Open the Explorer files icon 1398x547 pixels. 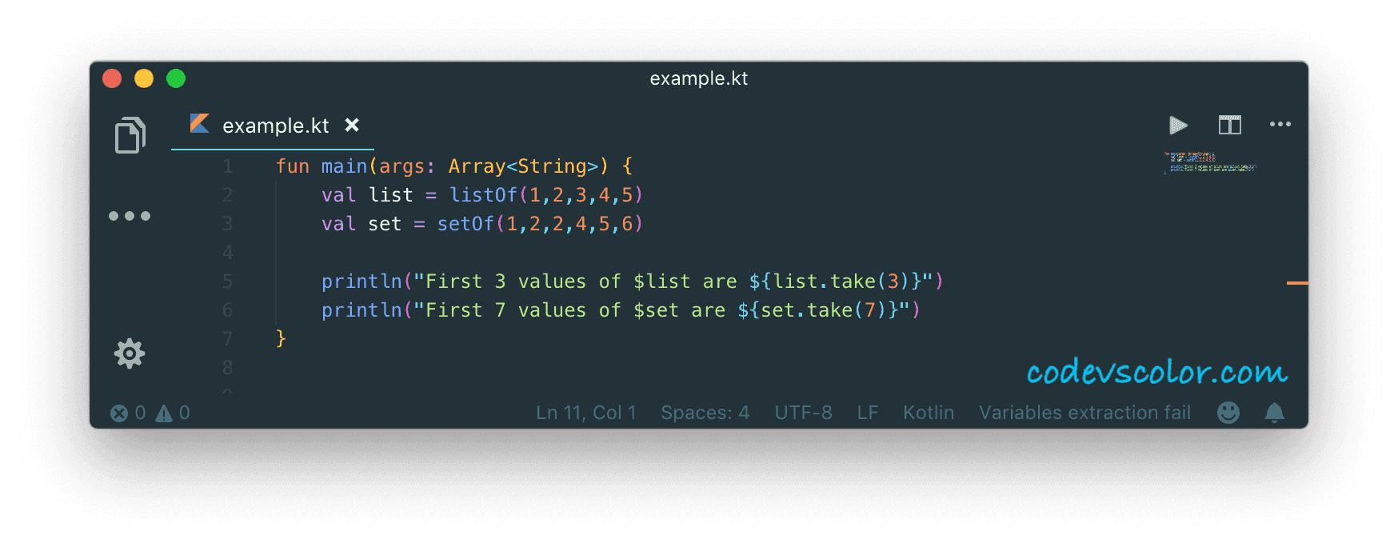pos(130,134)
